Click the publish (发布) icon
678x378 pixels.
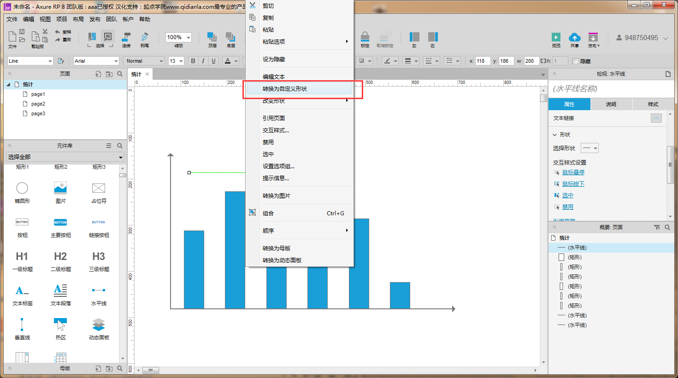[x=593, y=37]
